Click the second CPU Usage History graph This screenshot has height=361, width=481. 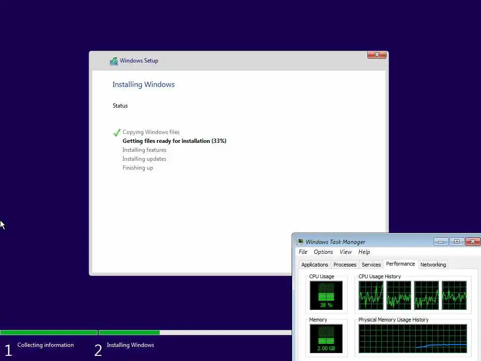398,295
